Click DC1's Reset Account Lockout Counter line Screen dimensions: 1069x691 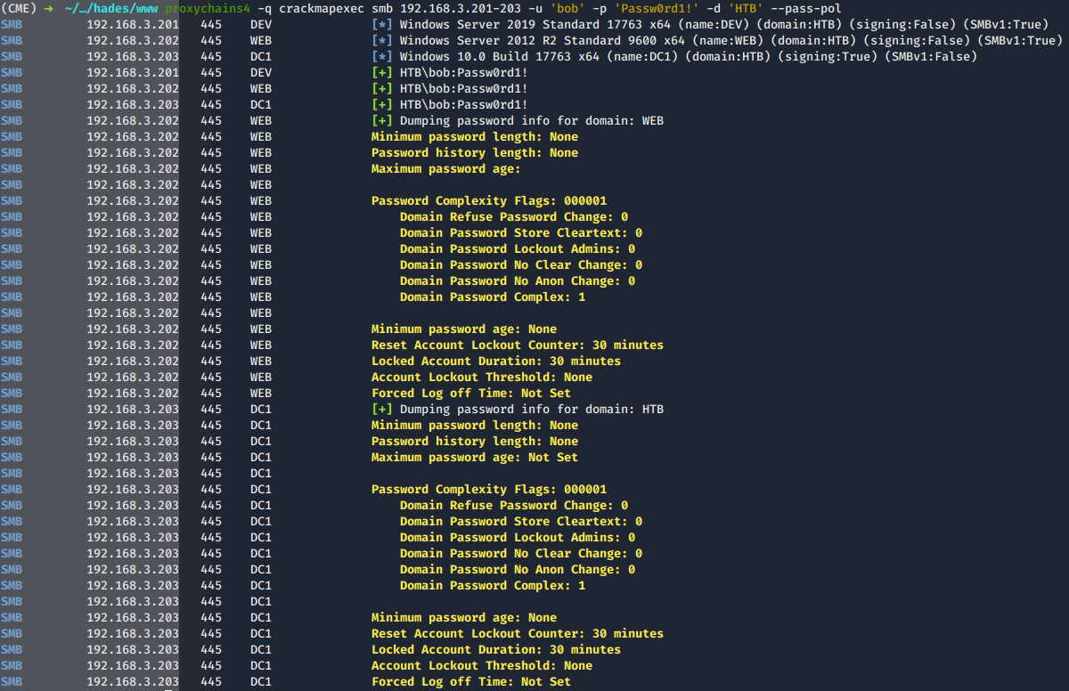coord(517,634)
